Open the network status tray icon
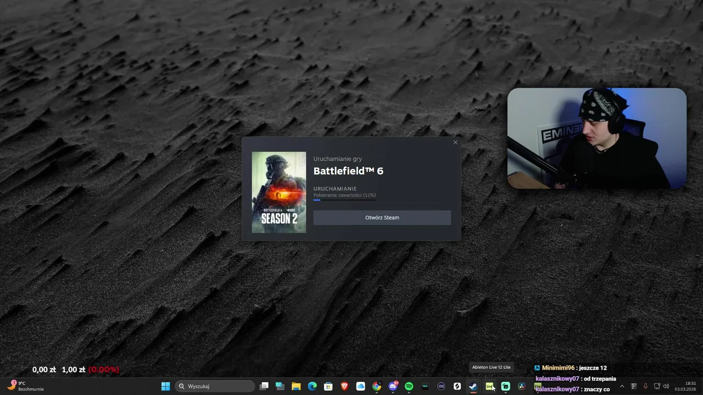The width and height of the screenshot is (703, 395). pyautogui.click(x=657, y=386)
